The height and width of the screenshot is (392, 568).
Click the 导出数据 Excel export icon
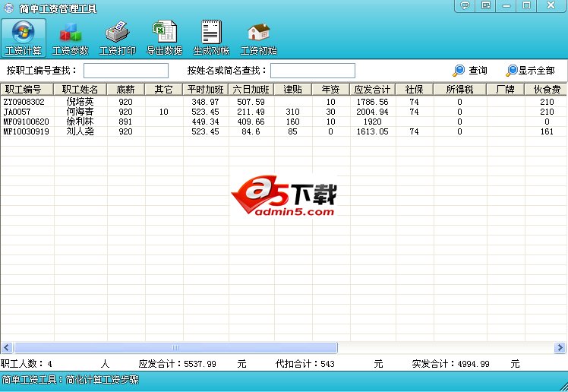[165, 38]
